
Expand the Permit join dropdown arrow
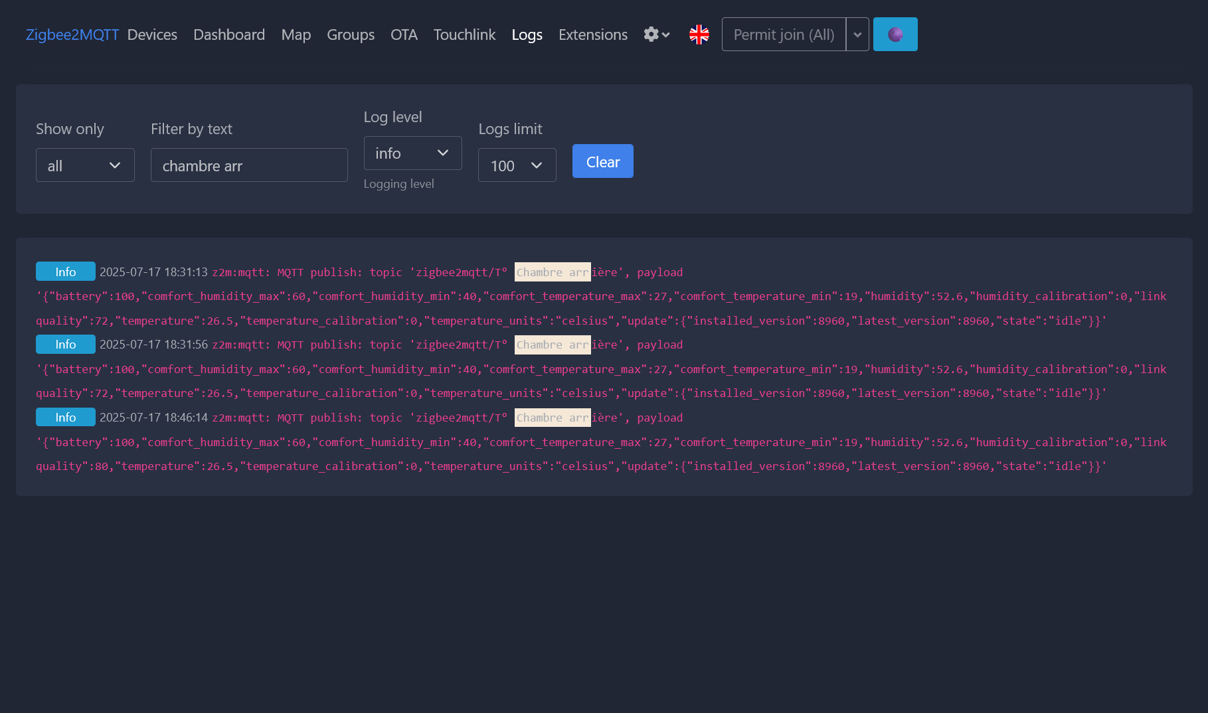click(857, 35)
